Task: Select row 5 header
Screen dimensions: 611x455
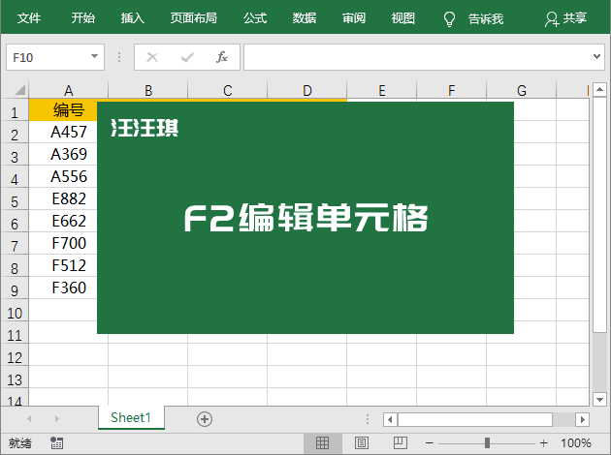Action: (x=15, y=199)
